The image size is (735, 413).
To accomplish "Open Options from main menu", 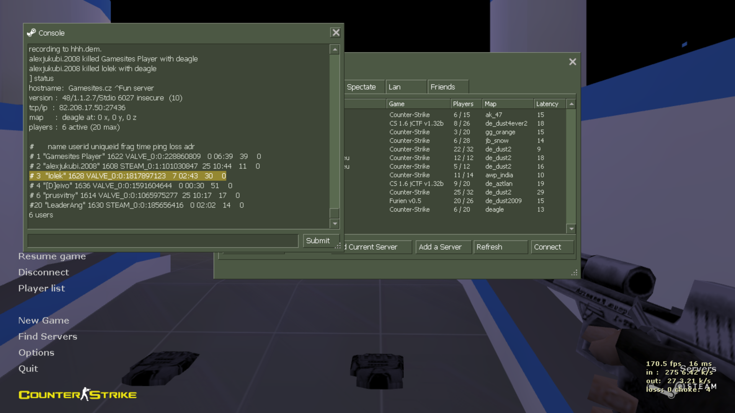I will [x=36, y=353].
